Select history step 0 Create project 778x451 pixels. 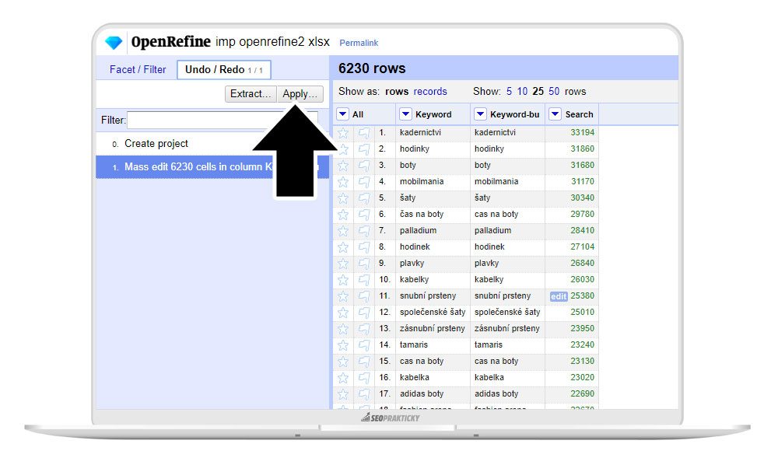point(212,144)
